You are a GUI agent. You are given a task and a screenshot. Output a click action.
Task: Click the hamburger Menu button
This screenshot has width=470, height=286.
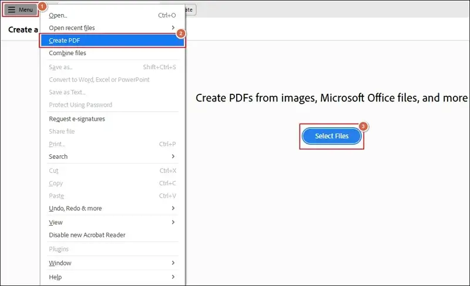pos(21,9)
